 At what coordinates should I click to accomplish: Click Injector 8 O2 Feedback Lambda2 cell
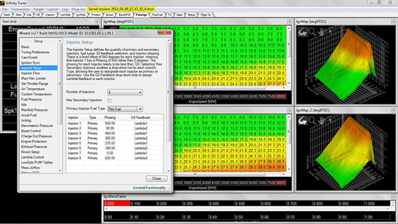(141, 158)
